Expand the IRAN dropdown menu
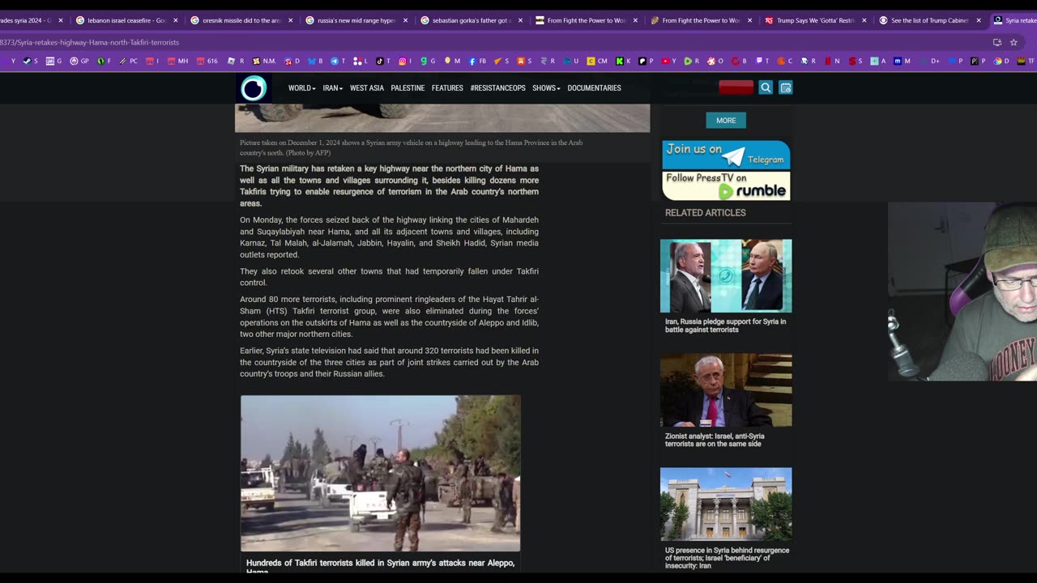The width and height of the screenshot is (1037, 583). coord(332,87)
